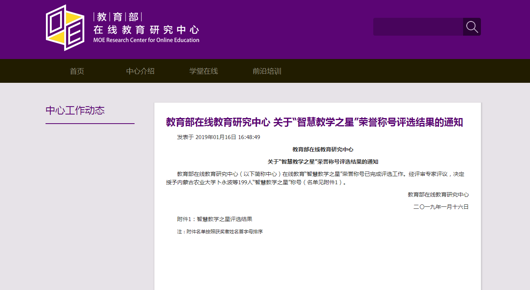Click the date 二〇一九年一月十六日
The width and height of the screenshot is (530, 290).
pyautogui.click(x=441, y=207)
